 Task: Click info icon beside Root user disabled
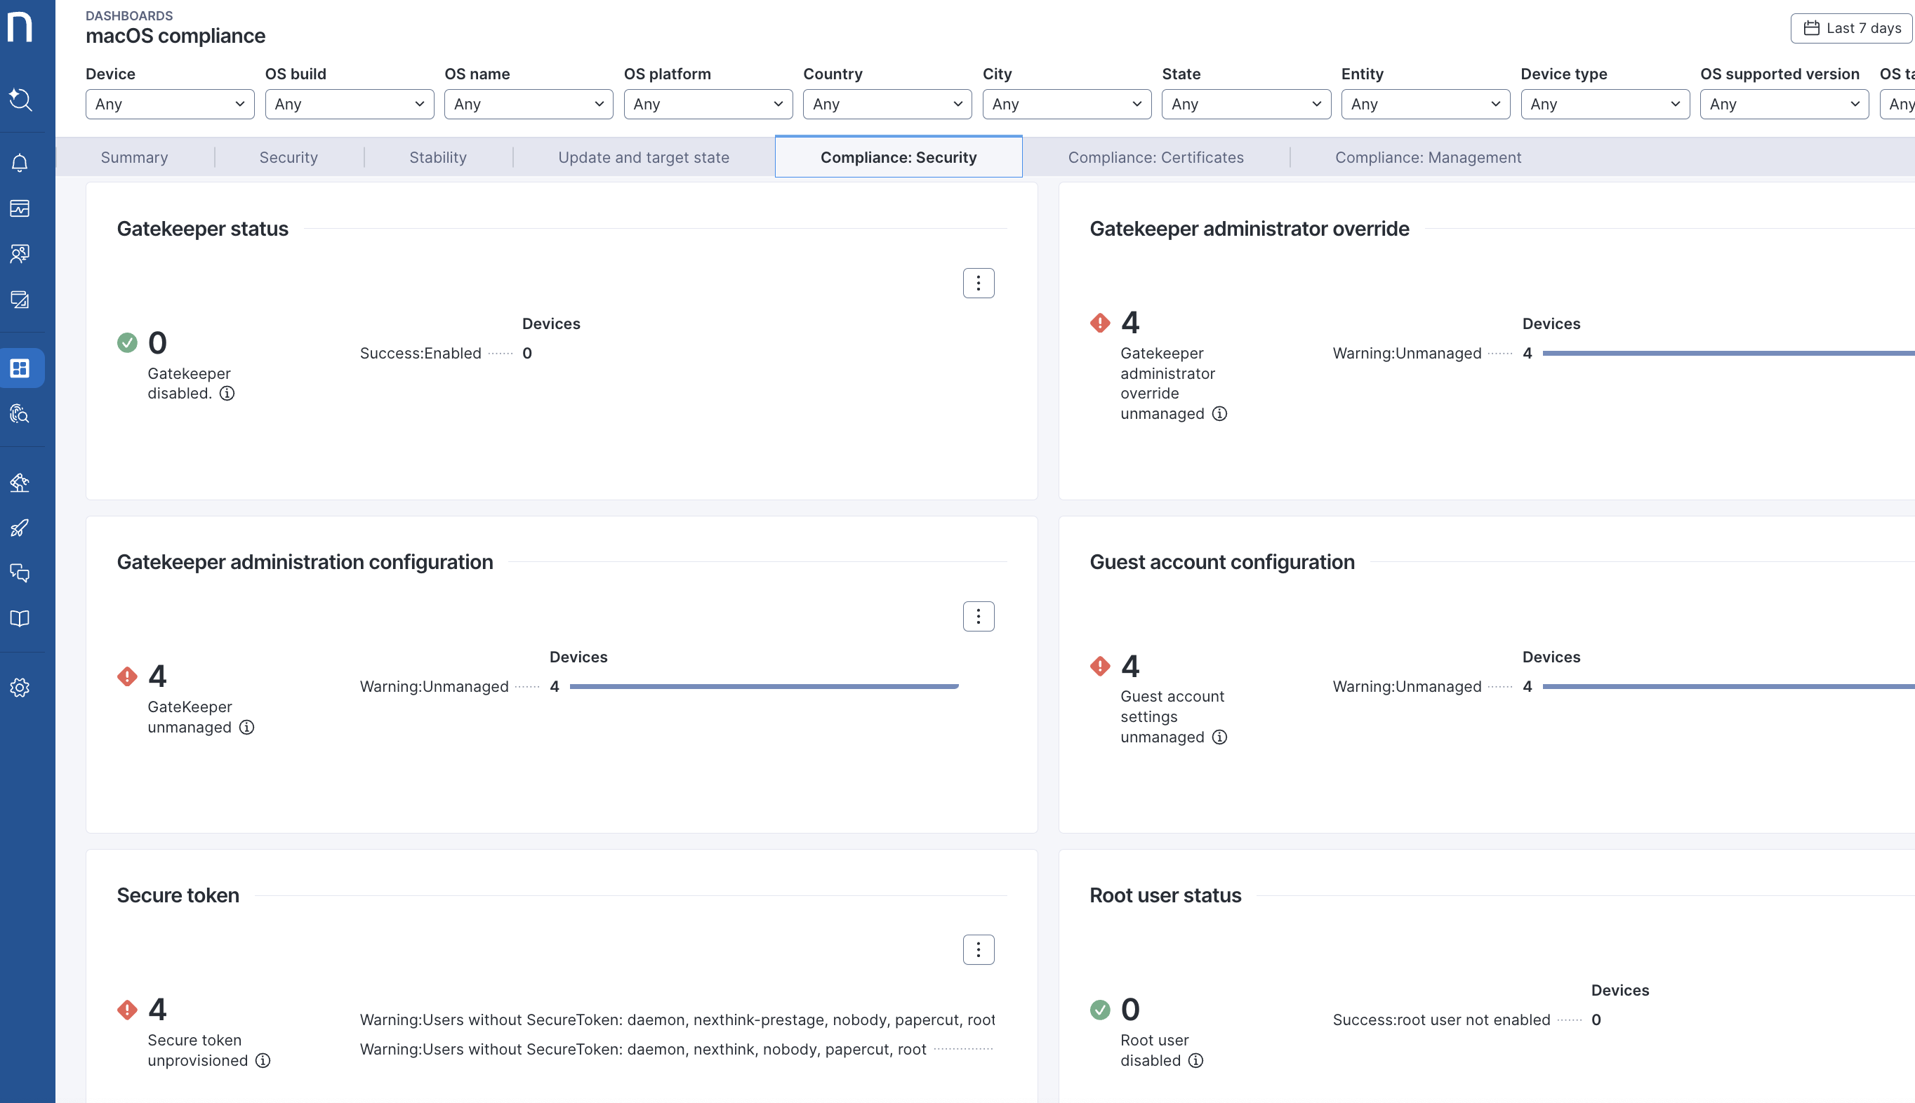(1195, 1061)
